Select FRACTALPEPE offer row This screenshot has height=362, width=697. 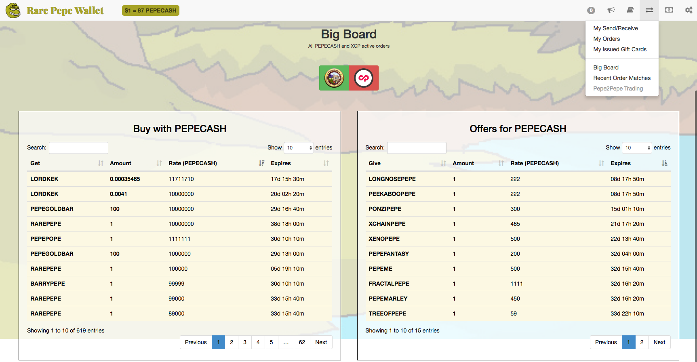click(x=518, y=284)
